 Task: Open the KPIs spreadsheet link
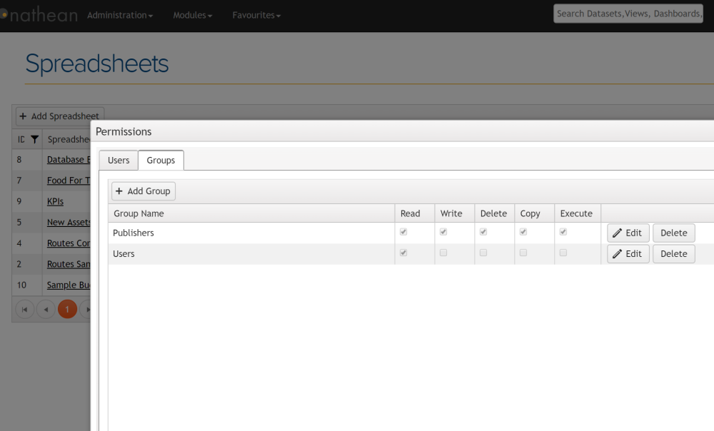55,201
